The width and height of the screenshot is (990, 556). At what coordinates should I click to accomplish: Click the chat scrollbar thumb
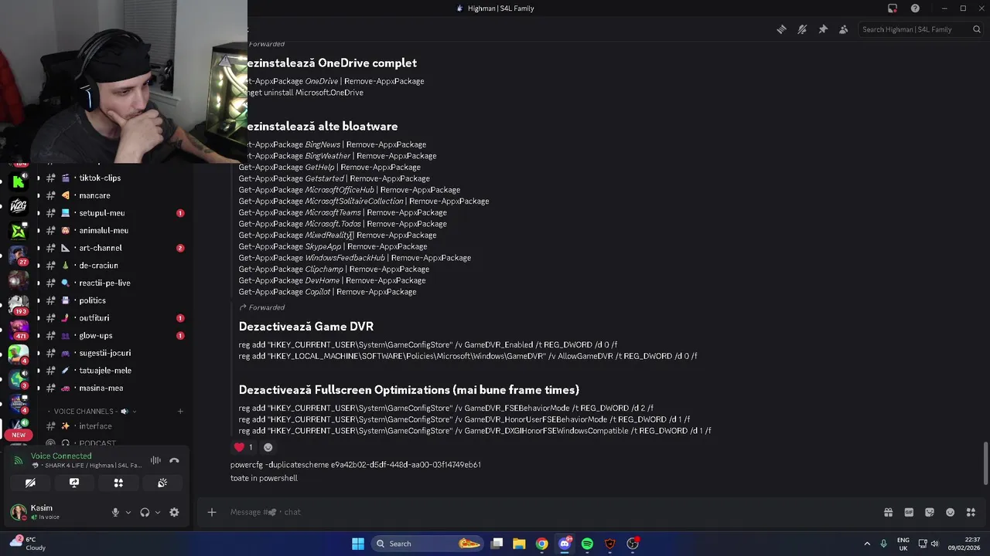(x=985, y=463)
